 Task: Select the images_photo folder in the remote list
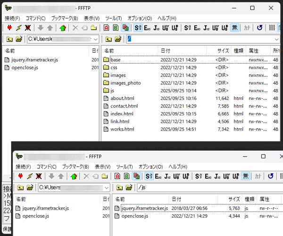pos(125,83)
